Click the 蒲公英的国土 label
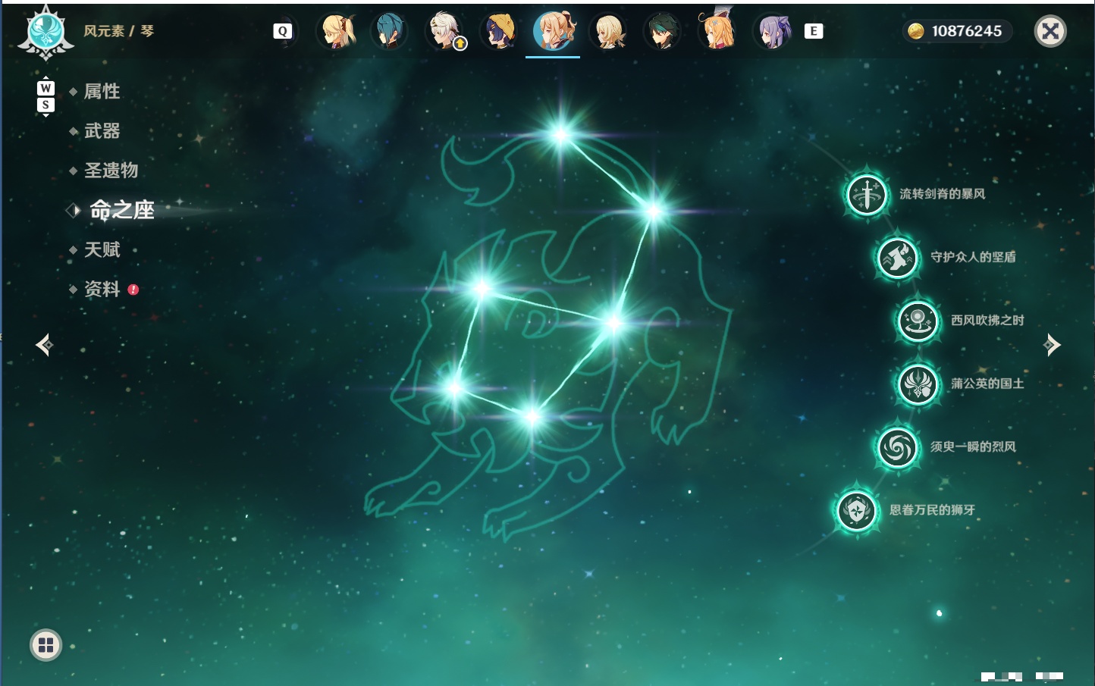The width and height of the screenshot is (1095, 686). (x=988, y=384)
